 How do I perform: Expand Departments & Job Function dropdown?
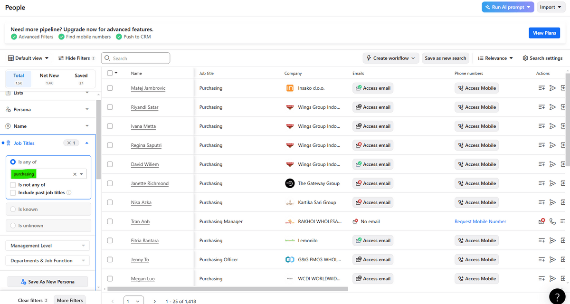coord(47,261)
